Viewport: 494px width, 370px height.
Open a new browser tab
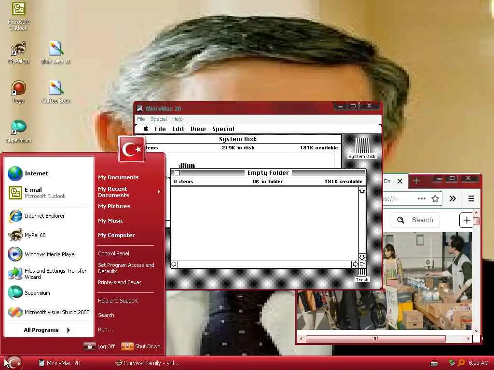[416, 181]
